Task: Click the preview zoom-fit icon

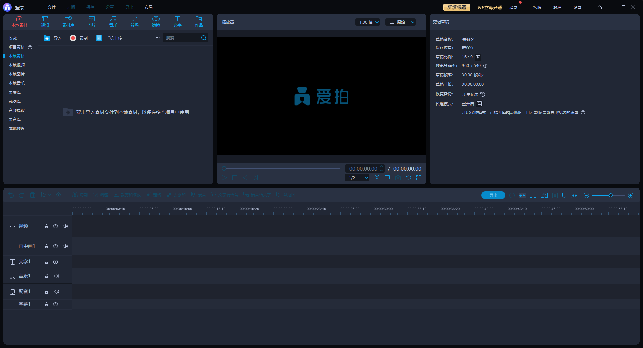Action: (x=377, y=178)
